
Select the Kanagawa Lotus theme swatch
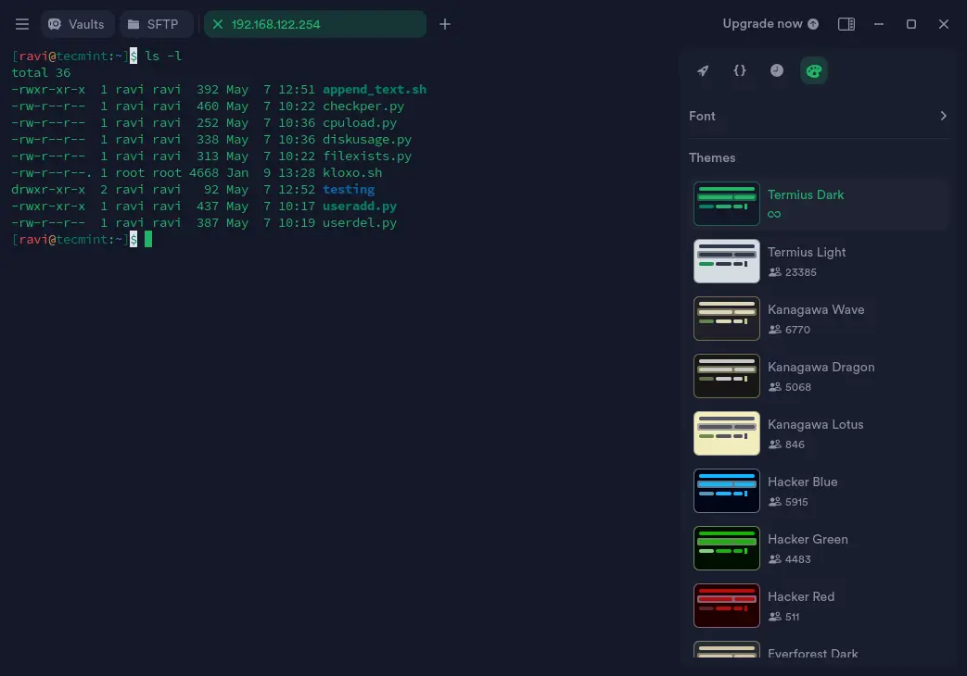(727, 433)
